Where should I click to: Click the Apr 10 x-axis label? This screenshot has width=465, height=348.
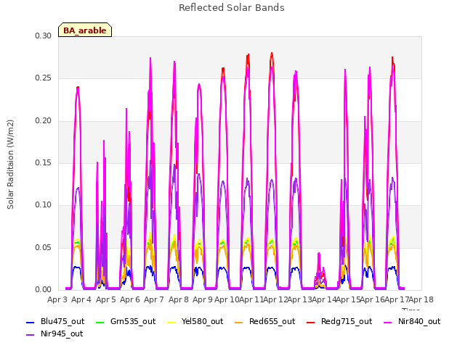[227, 300]
